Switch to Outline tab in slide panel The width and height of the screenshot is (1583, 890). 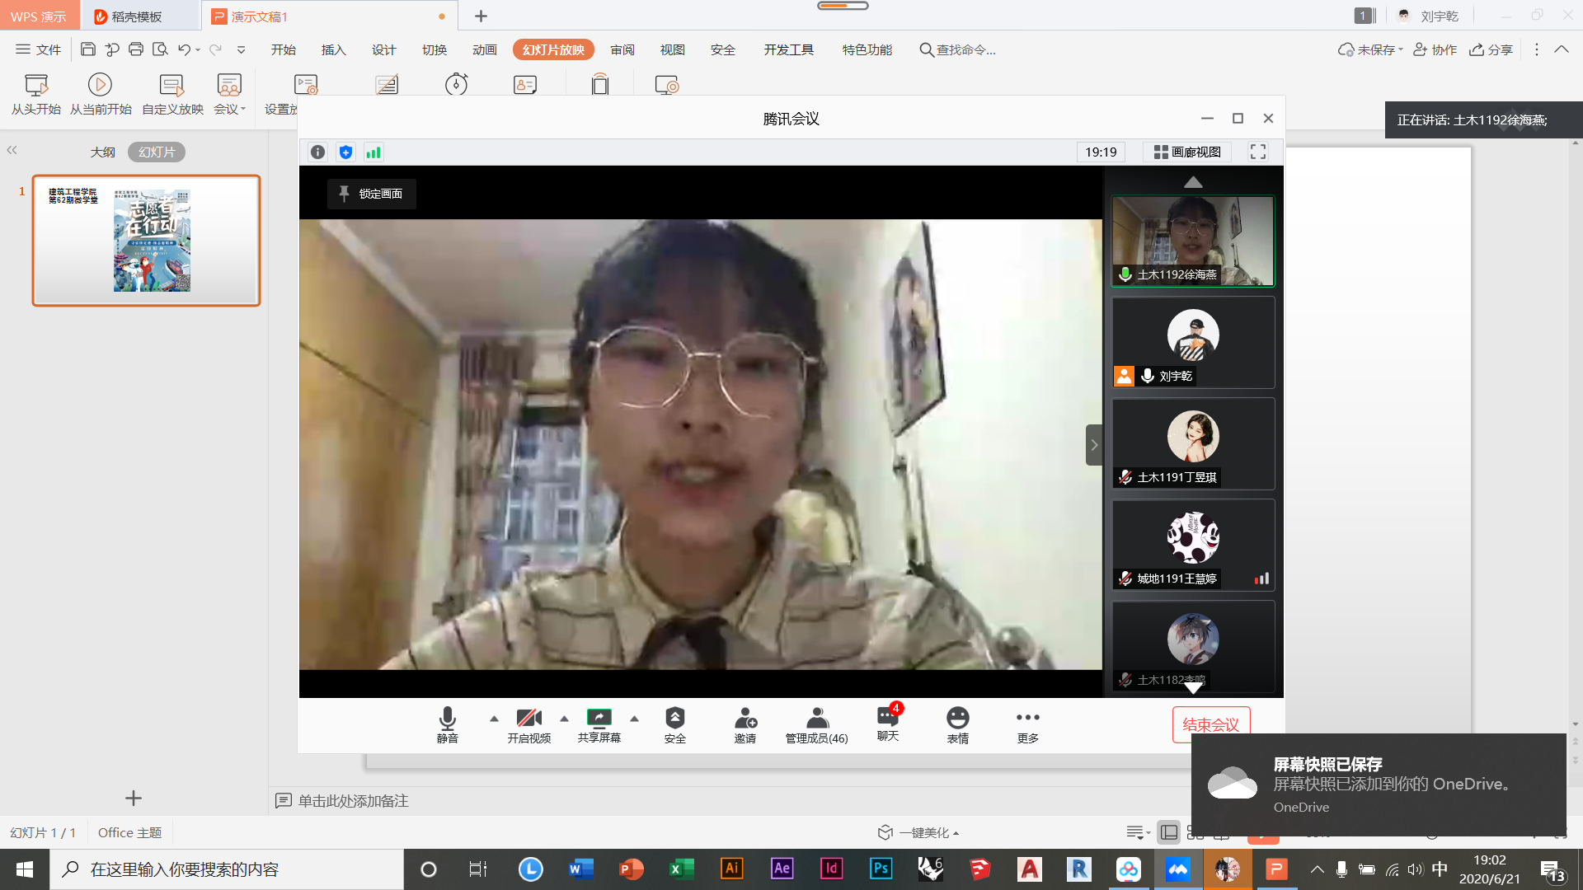click(102, 152)
